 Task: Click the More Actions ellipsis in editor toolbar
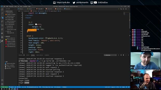pos(128,9)
